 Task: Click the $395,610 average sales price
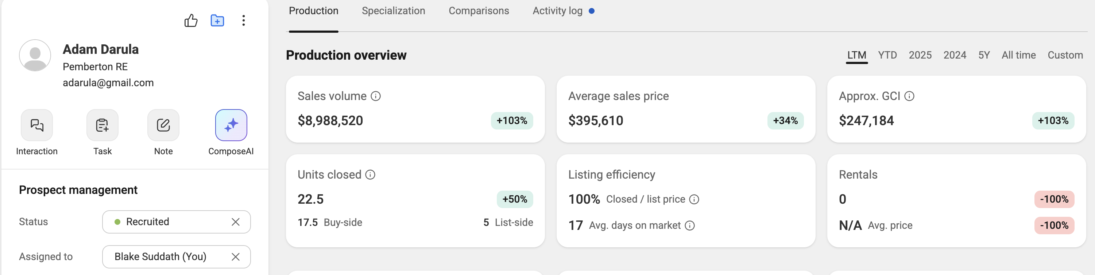coord(596,121)
